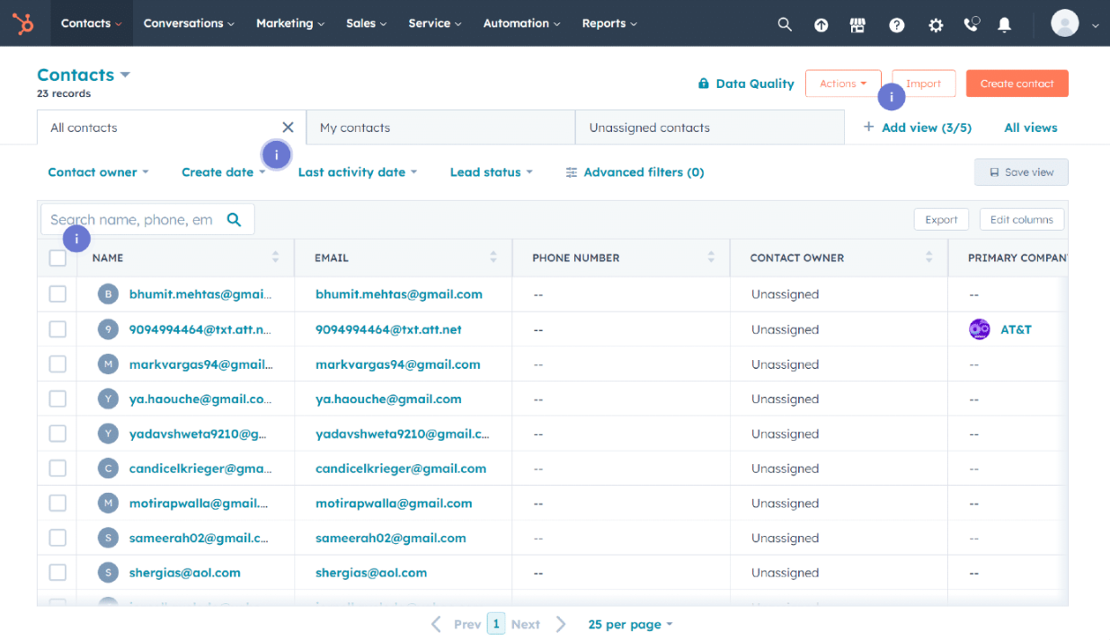Click the search magnifier in contacts search box

pyautogui.click(x=234, y=219)
